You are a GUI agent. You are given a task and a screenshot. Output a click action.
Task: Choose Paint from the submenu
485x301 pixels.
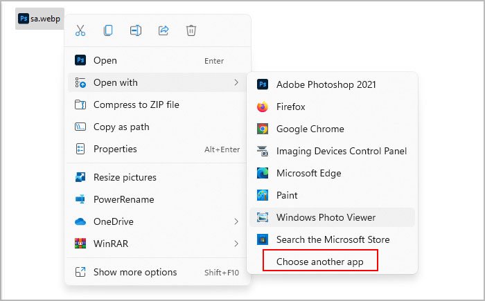(x=288, y=195)
